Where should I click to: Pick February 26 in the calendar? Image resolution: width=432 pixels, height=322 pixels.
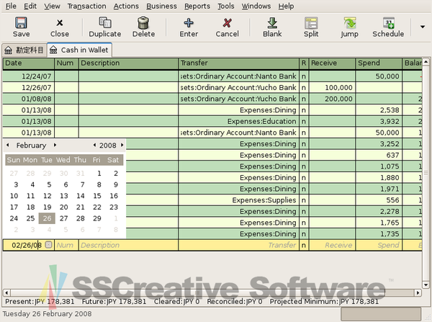pyautogui.click(x=47, y=218)
